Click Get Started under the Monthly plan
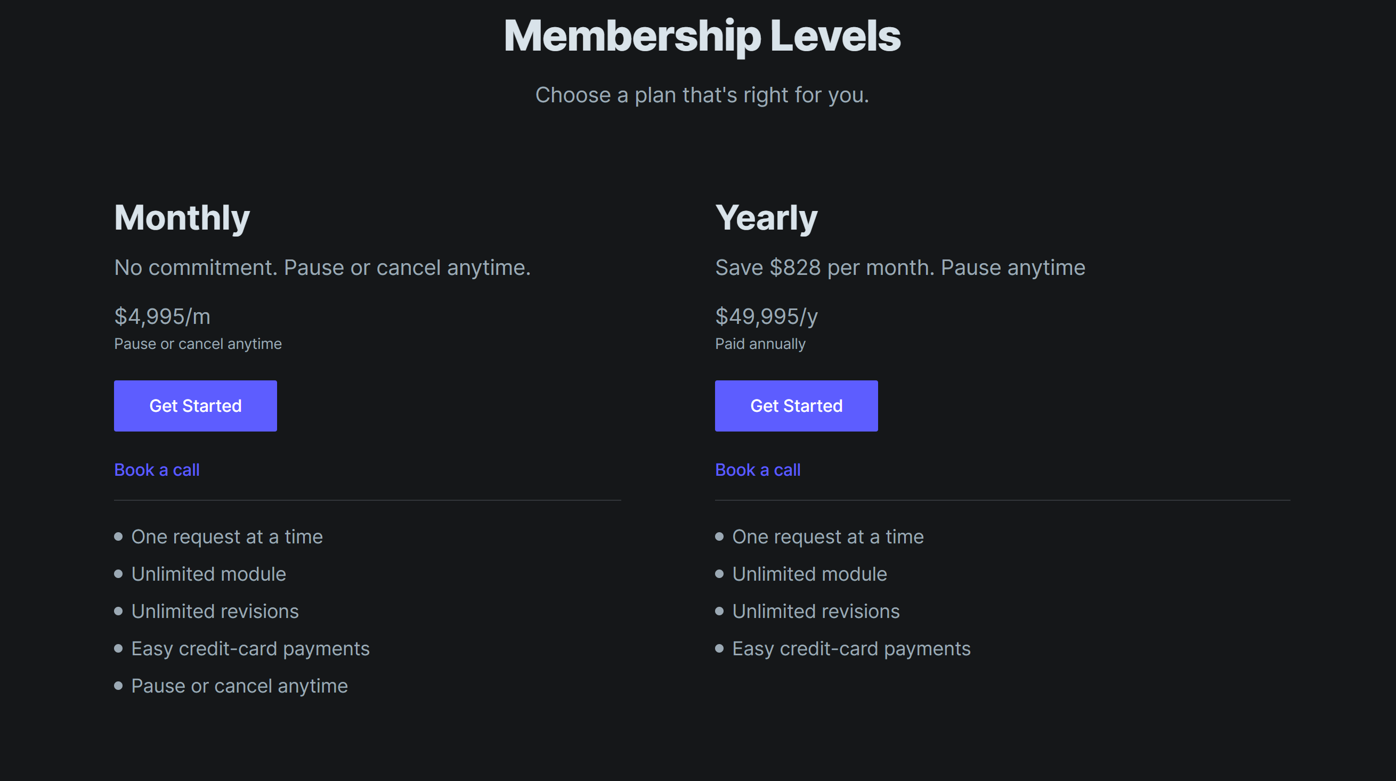Viewport: 1396px width, 781px height. (195, 406)
